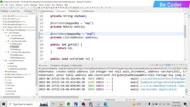The image size is (190, 107).
Task: Click the console horizontal scrollbar thumb
Action: [x=60, y=97]
